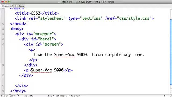Image resolution: width=172 pixels, height=97 pixels.
Task: Click the "wrapper" id value
Action: pyautogui.click(x=44, y=34)
